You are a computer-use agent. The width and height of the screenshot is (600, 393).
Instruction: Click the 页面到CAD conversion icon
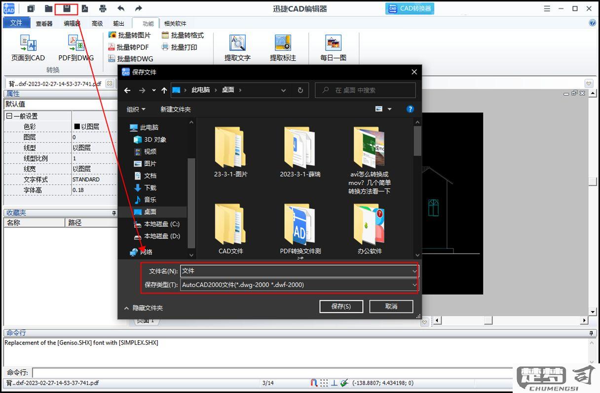(x=28, y=43)
